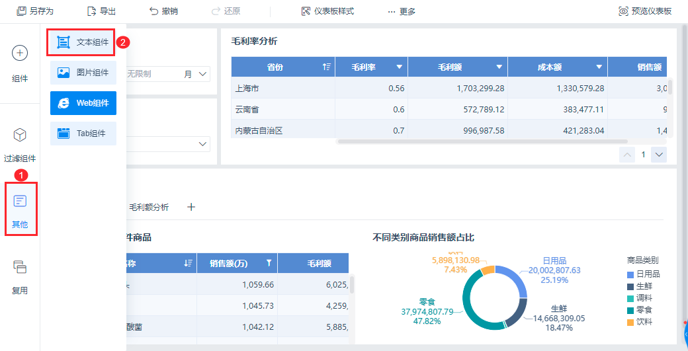The height and width of the screenshot is (351, 688).
Task: Choose the Image Component (图片组件) option
Action: pos(83,73)
